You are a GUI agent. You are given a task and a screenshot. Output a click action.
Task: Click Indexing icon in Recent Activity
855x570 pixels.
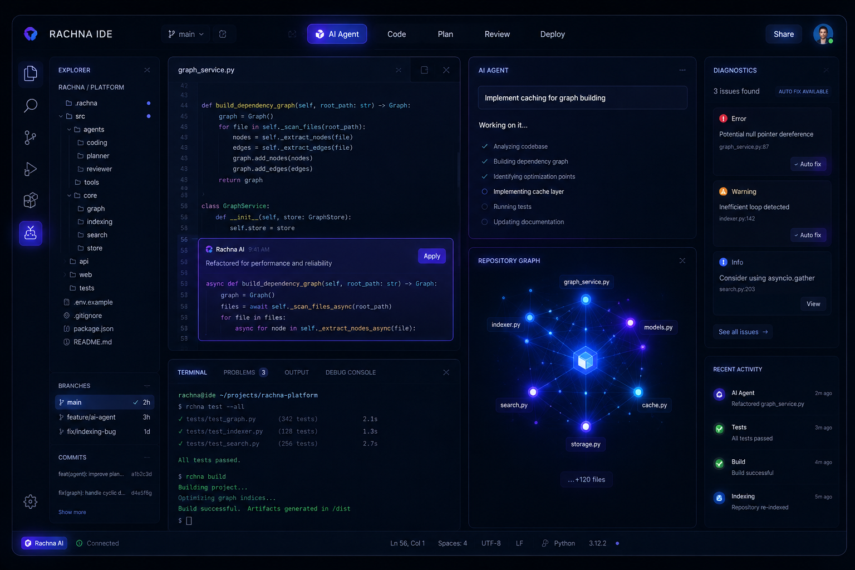click(x=719, y=498)
